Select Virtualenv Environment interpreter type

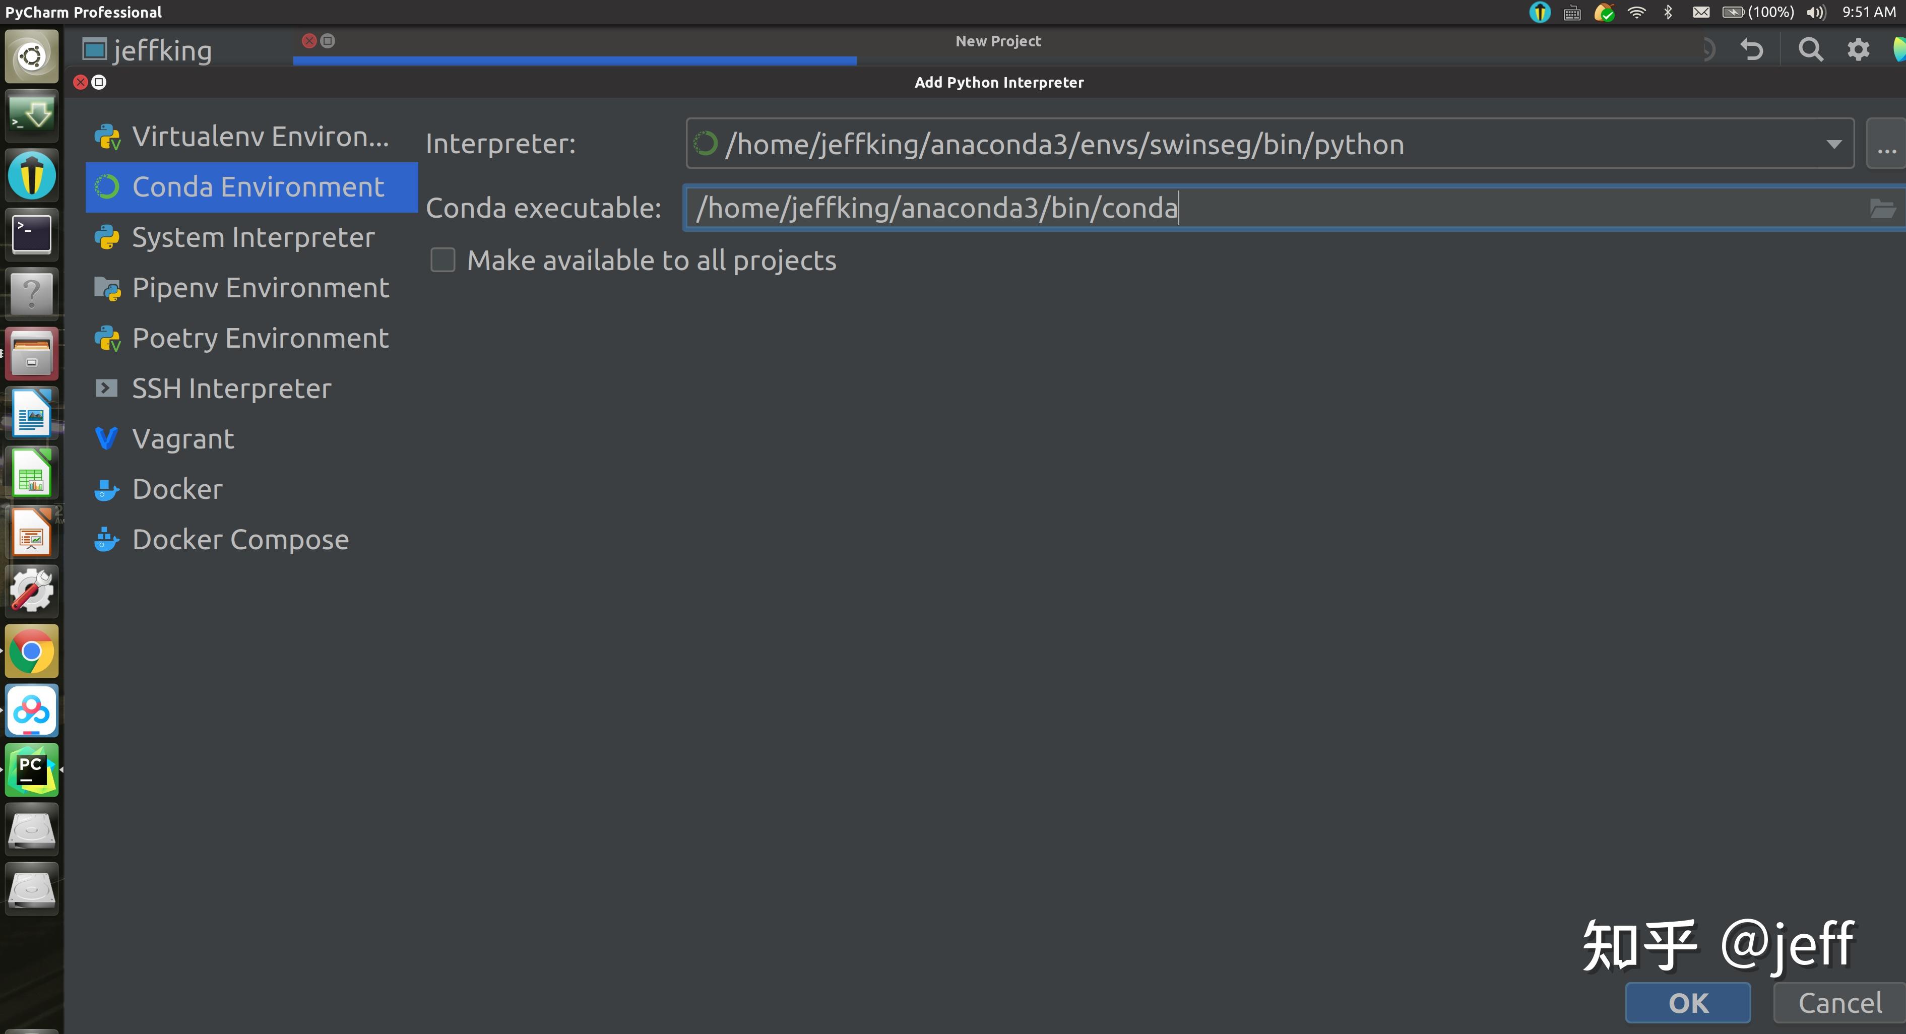[251, 138]
